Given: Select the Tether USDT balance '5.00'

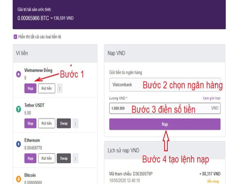Looking at the screenshot, I should coord(27,113).
